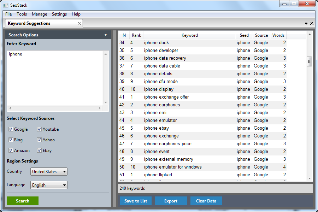
Task: Toggle the Ebay source checkbox
Action: pos(39,150)
